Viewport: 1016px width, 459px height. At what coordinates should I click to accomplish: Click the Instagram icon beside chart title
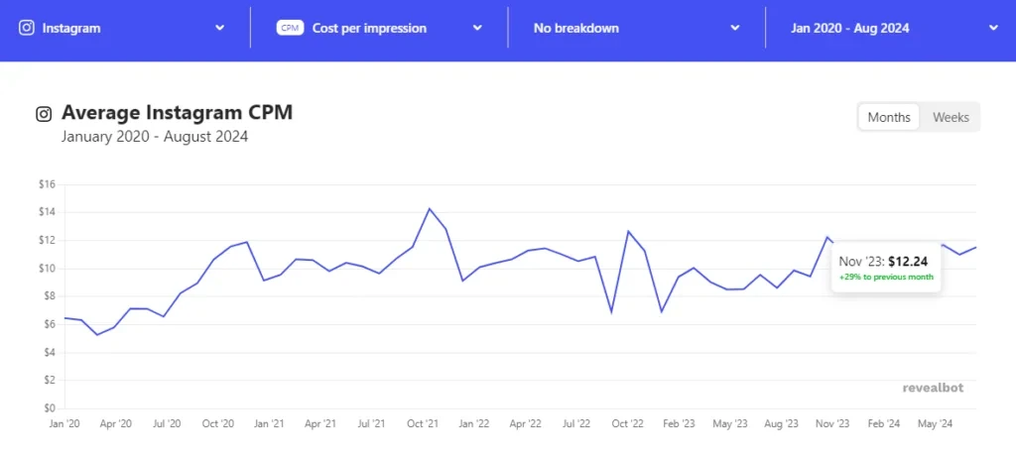[x=44, y=115]
